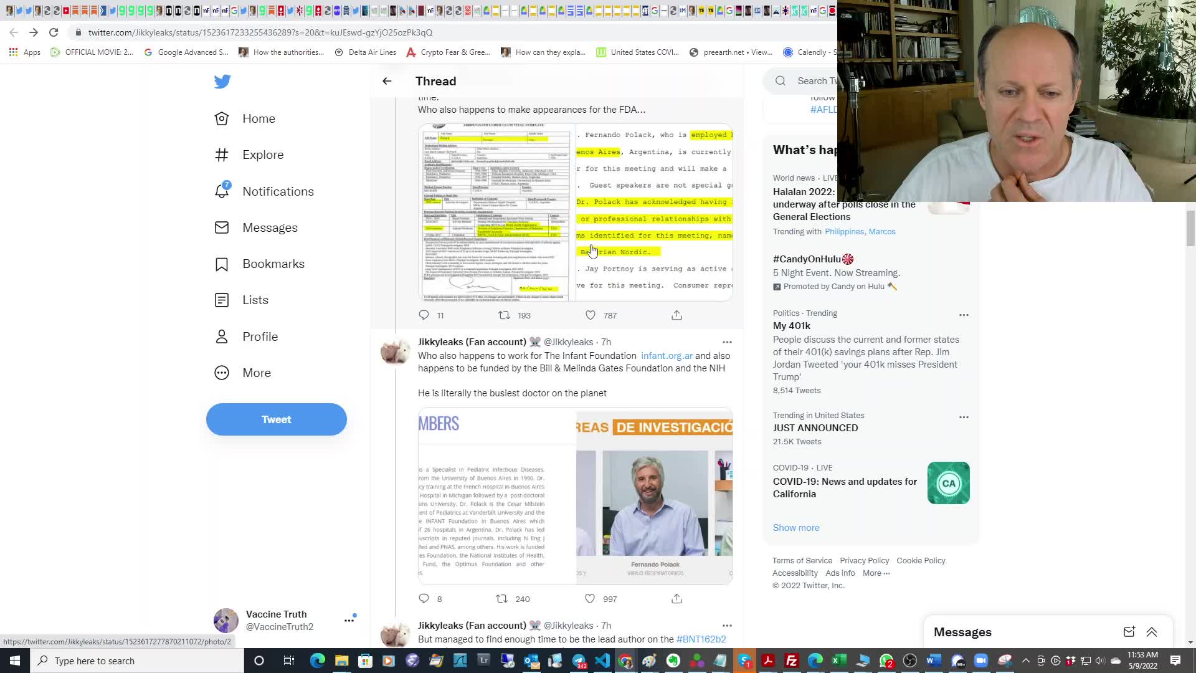
Task: Expand the footer More options
Action: [x=876, y=573]
